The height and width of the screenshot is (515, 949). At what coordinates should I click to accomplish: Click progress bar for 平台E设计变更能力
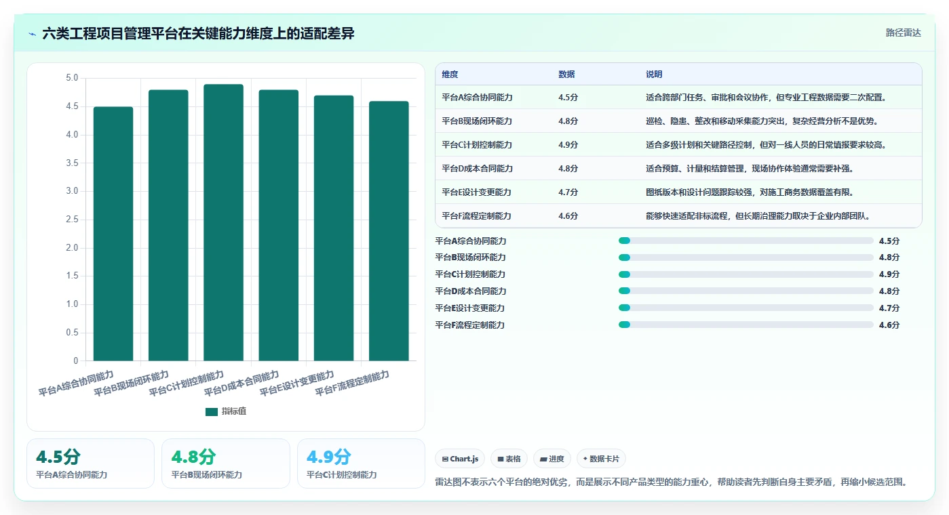[x=746, y=308]
